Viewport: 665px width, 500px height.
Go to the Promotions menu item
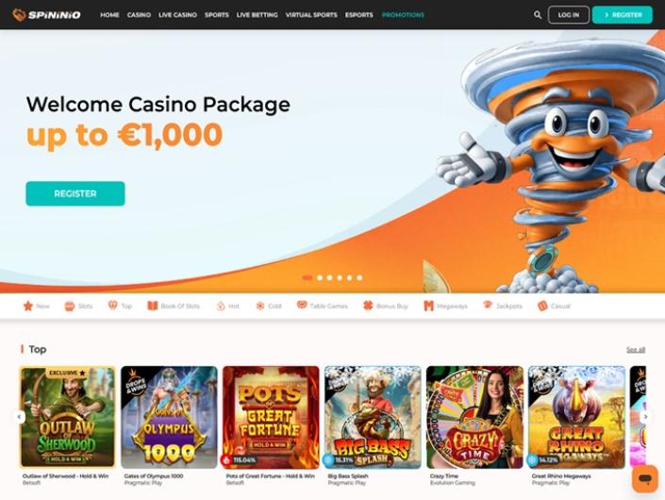coord(403,15)
